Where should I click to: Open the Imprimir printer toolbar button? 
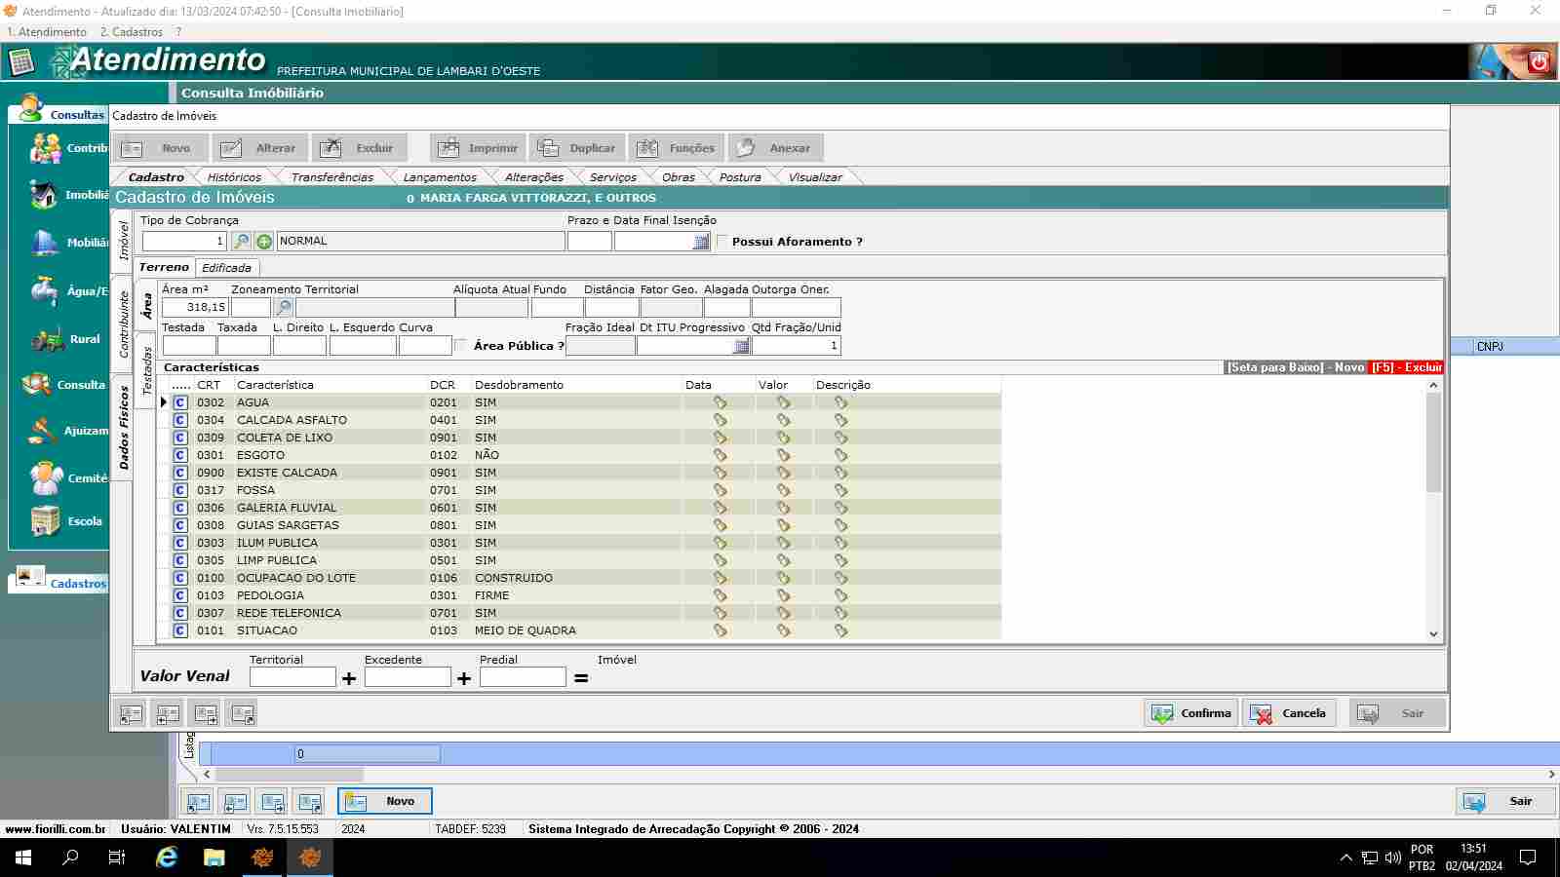coord(478,148)
